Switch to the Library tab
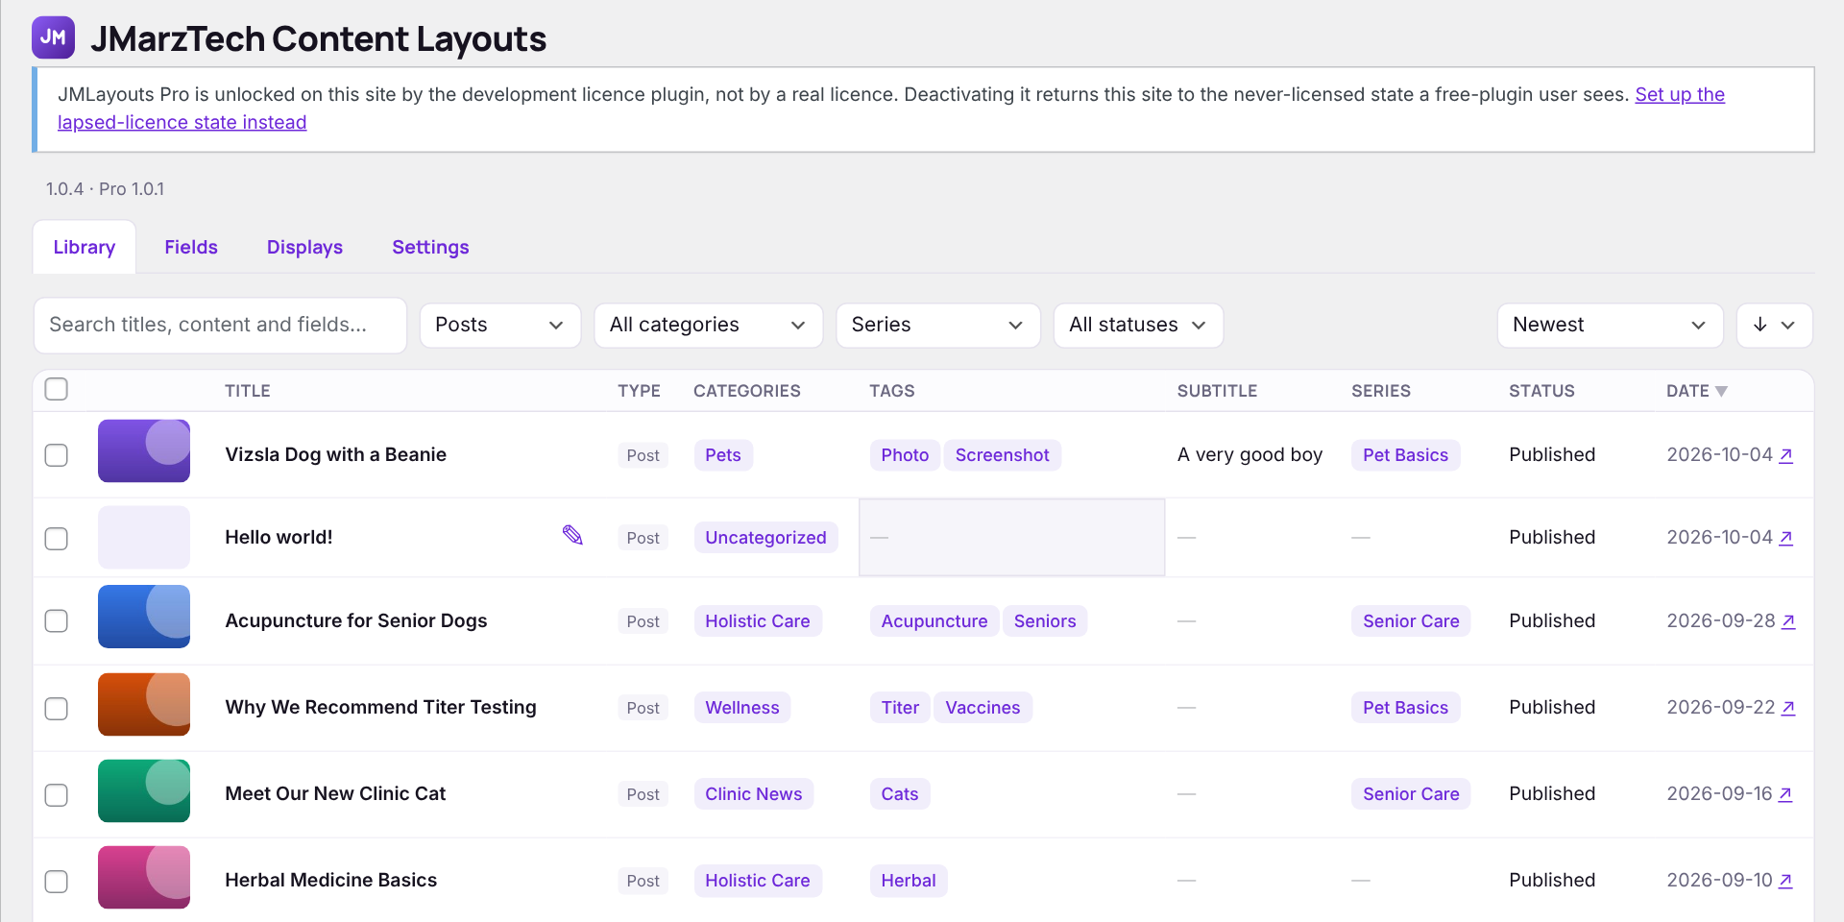Viewport: 1844px width, 922px height. point(85,247)
